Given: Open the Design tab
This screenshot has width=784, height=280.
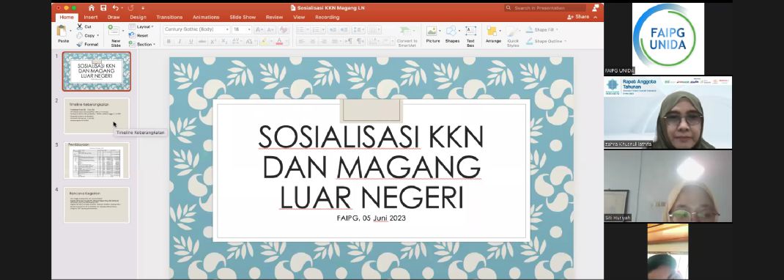Looking at the screenshot, I should pyautogui.click(x=138, y=17).
